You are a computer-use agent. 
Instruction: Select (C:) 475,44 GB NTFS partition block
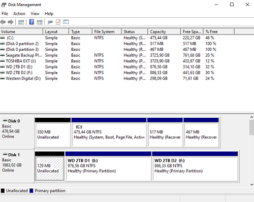109,132
